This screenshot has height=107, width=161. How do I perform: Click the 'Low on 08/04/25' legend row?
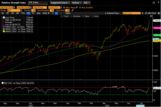[18, 25]
